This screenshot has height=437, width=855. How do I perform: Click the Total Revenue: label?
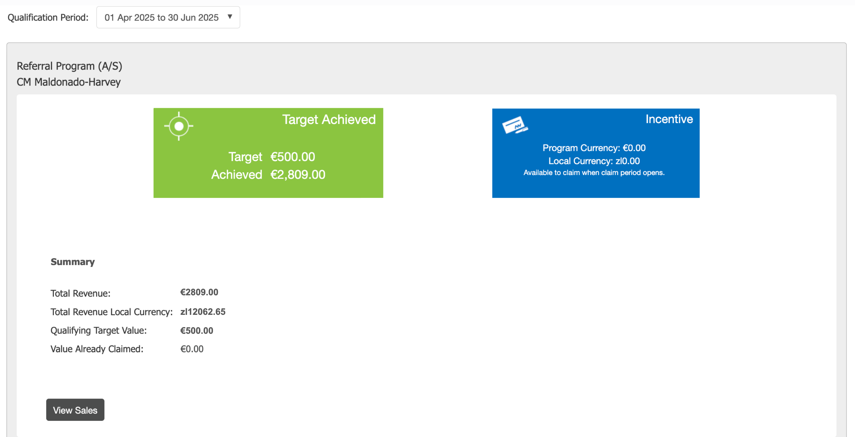[x=80, y=293]
